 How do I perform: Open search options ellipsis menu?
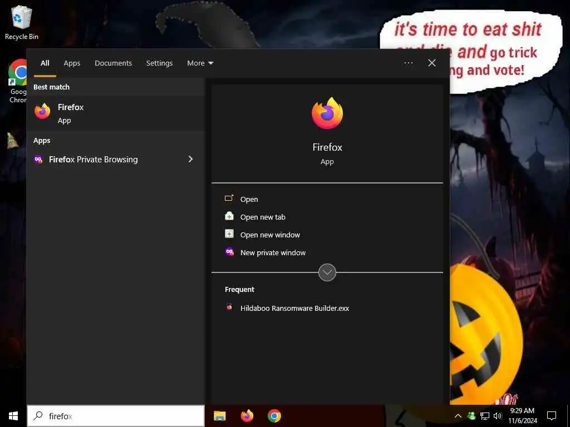[x=408, y=63]
